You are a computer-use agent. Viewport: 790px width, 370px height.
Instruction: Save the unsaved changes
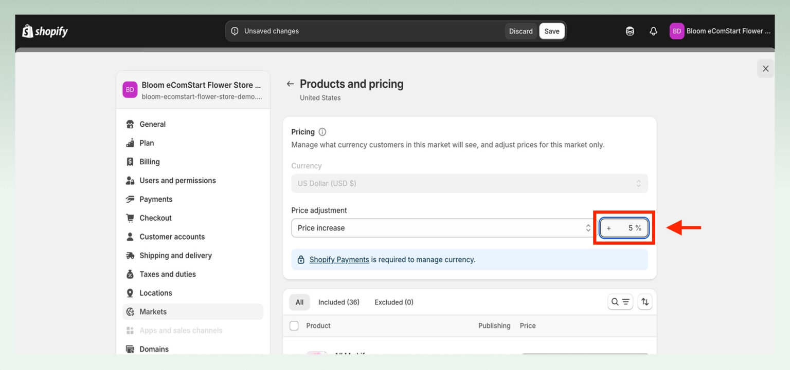551,31
